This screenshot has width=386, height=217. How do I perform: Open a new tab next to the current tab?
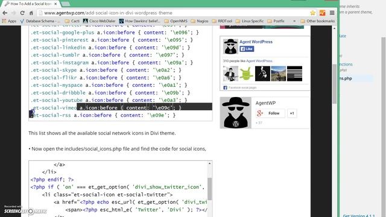(66, 4)
